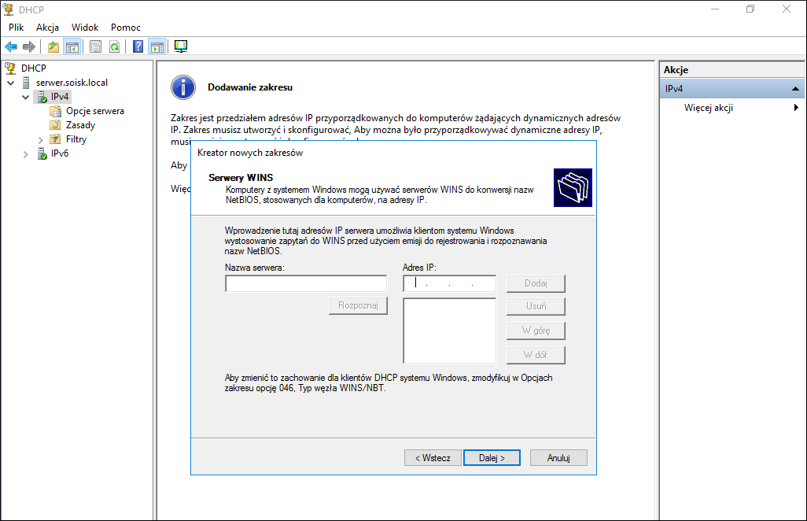Select Filtry in the tree
The image size is (807, 521).
coord(76,139)
